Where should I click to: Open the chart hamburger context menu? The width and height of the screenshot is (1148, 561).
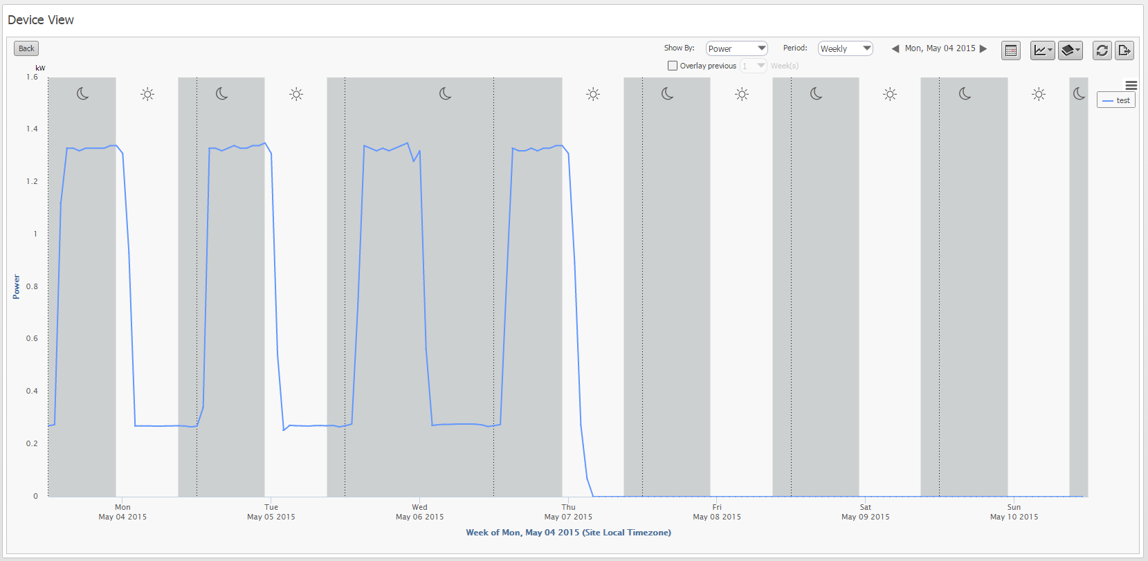[x=1131, y=86]
